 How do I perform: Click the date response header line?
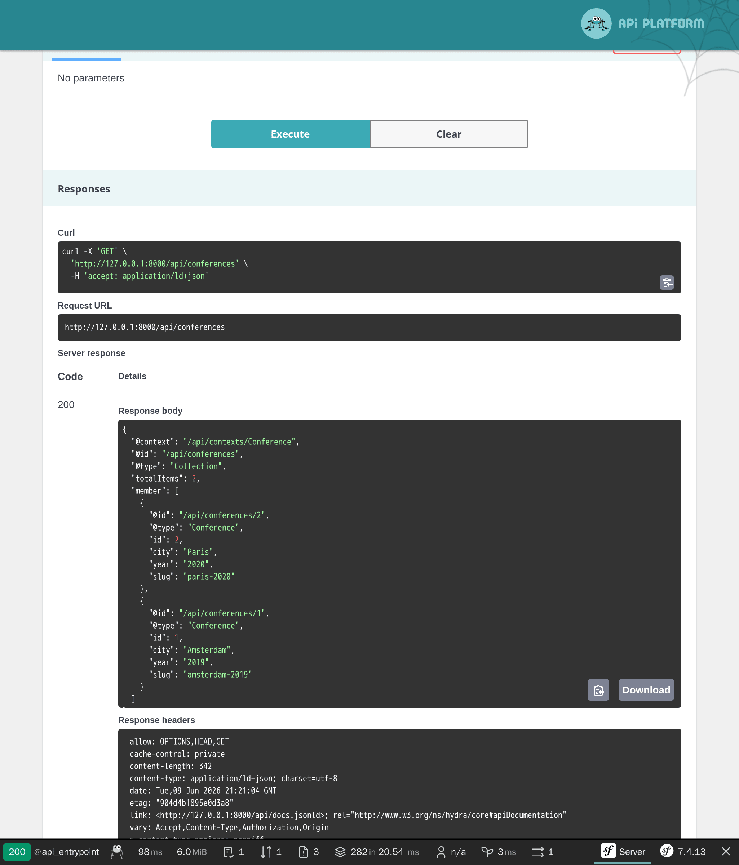(x=203, y=791)
